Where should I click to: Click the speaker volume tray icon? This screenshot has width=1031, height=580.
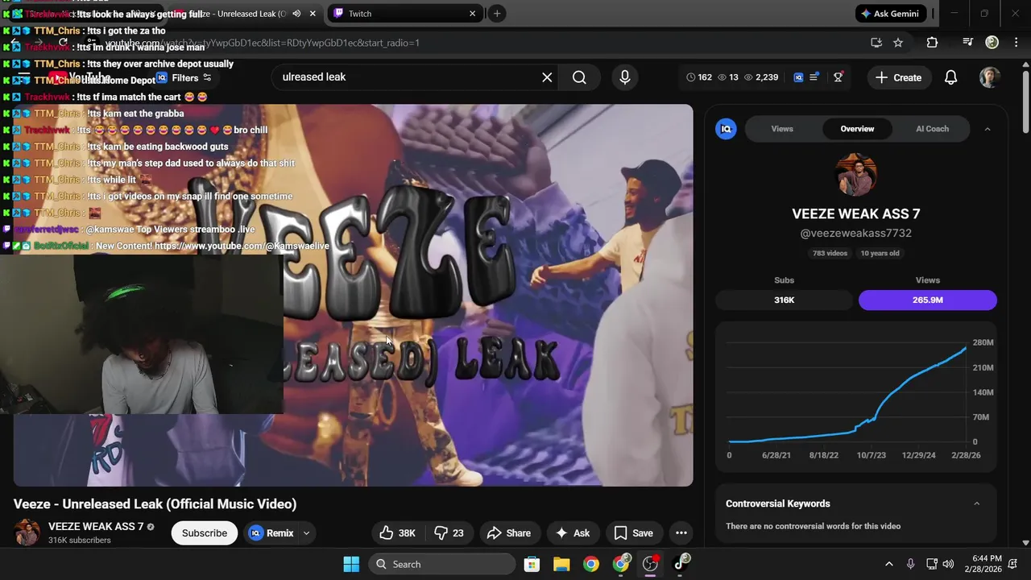(x=948, y=564)
